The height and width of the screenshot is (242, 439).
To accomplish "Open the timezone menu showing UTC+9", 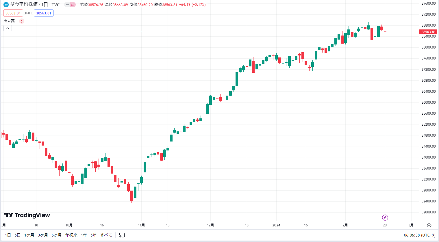I will 420,235.
